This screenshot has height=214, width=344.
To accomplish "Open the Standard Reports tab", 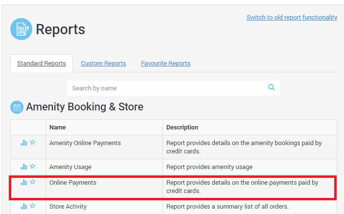I will pyautogui.click(x=42, y=64).
